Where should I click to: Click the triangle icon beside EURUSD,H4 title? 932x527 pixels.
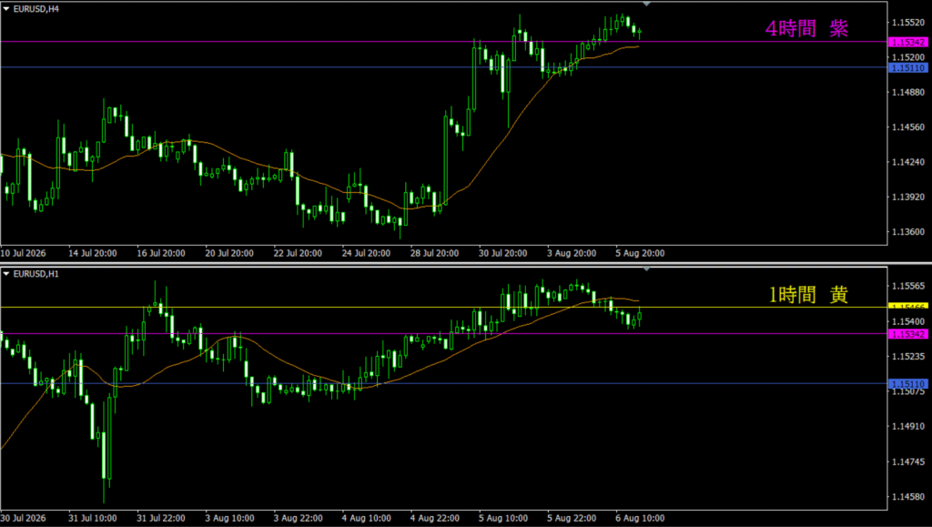(x=6, y=9)
